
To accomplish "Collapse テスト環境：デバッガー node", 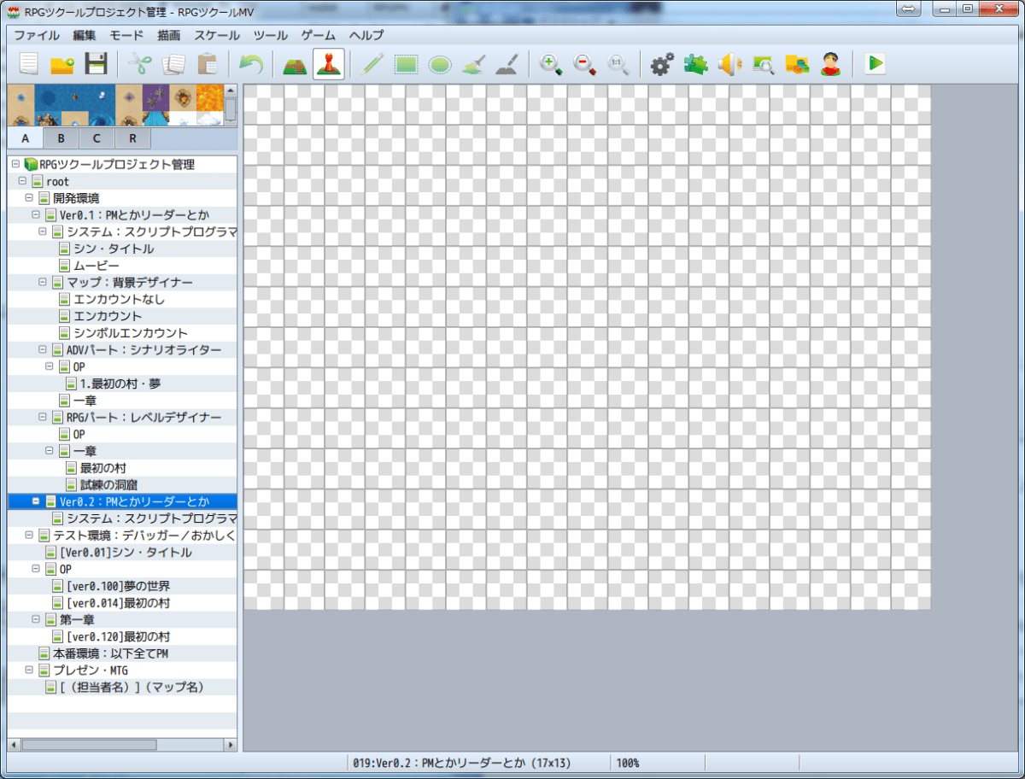I will tap(29, 535).
